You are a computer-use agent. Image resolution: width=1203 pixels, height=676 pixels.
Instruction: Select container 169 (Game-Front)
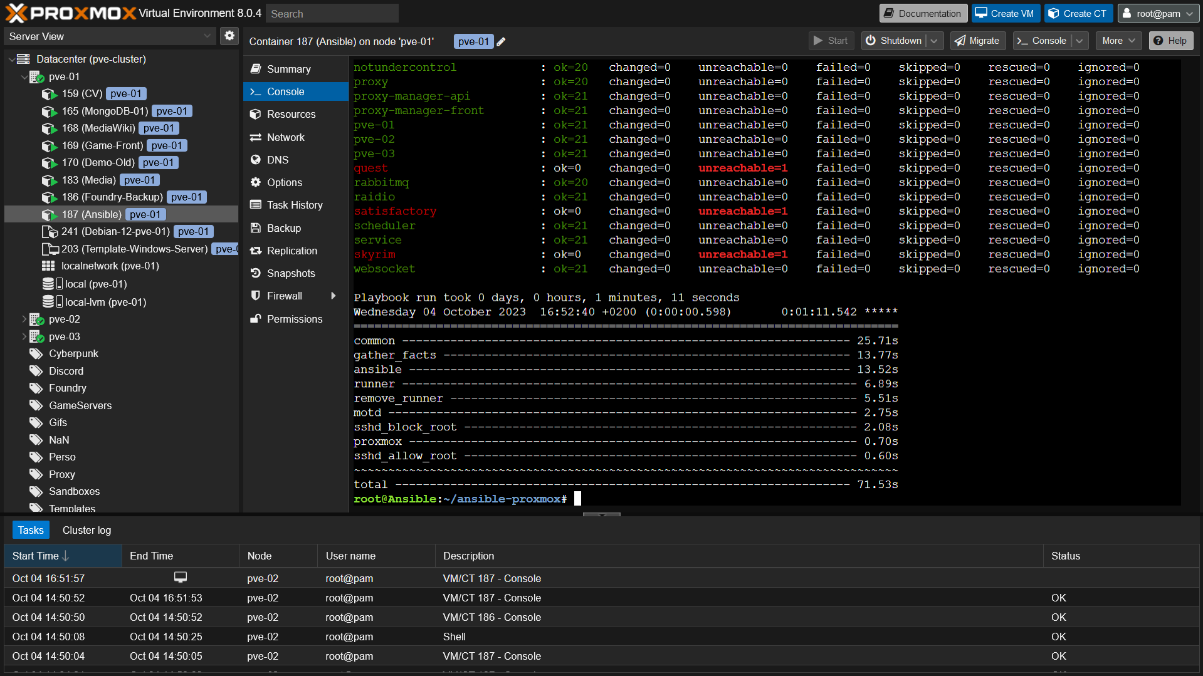point(102,145)
